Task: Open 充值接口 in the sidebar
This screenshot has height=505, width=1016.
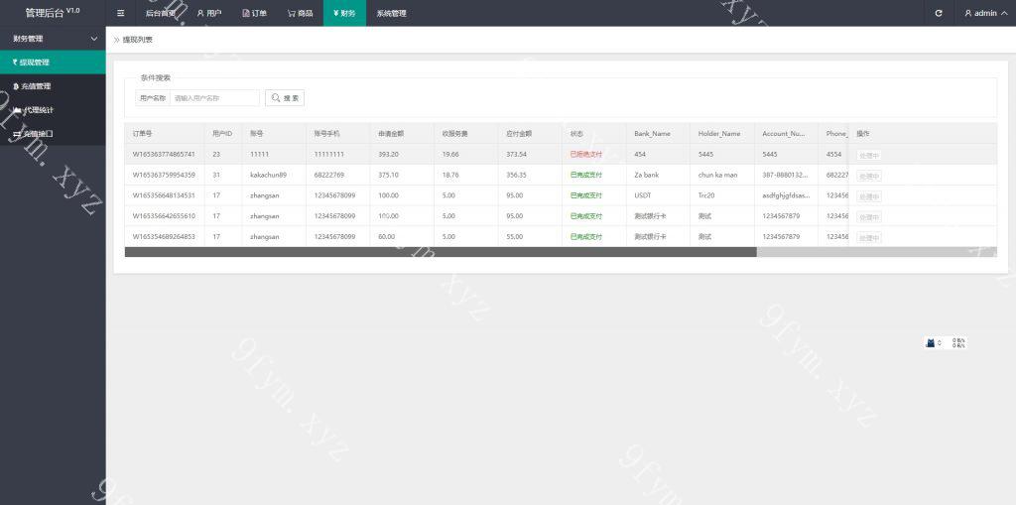Action: pyautogui.click(x=53, y=134)
